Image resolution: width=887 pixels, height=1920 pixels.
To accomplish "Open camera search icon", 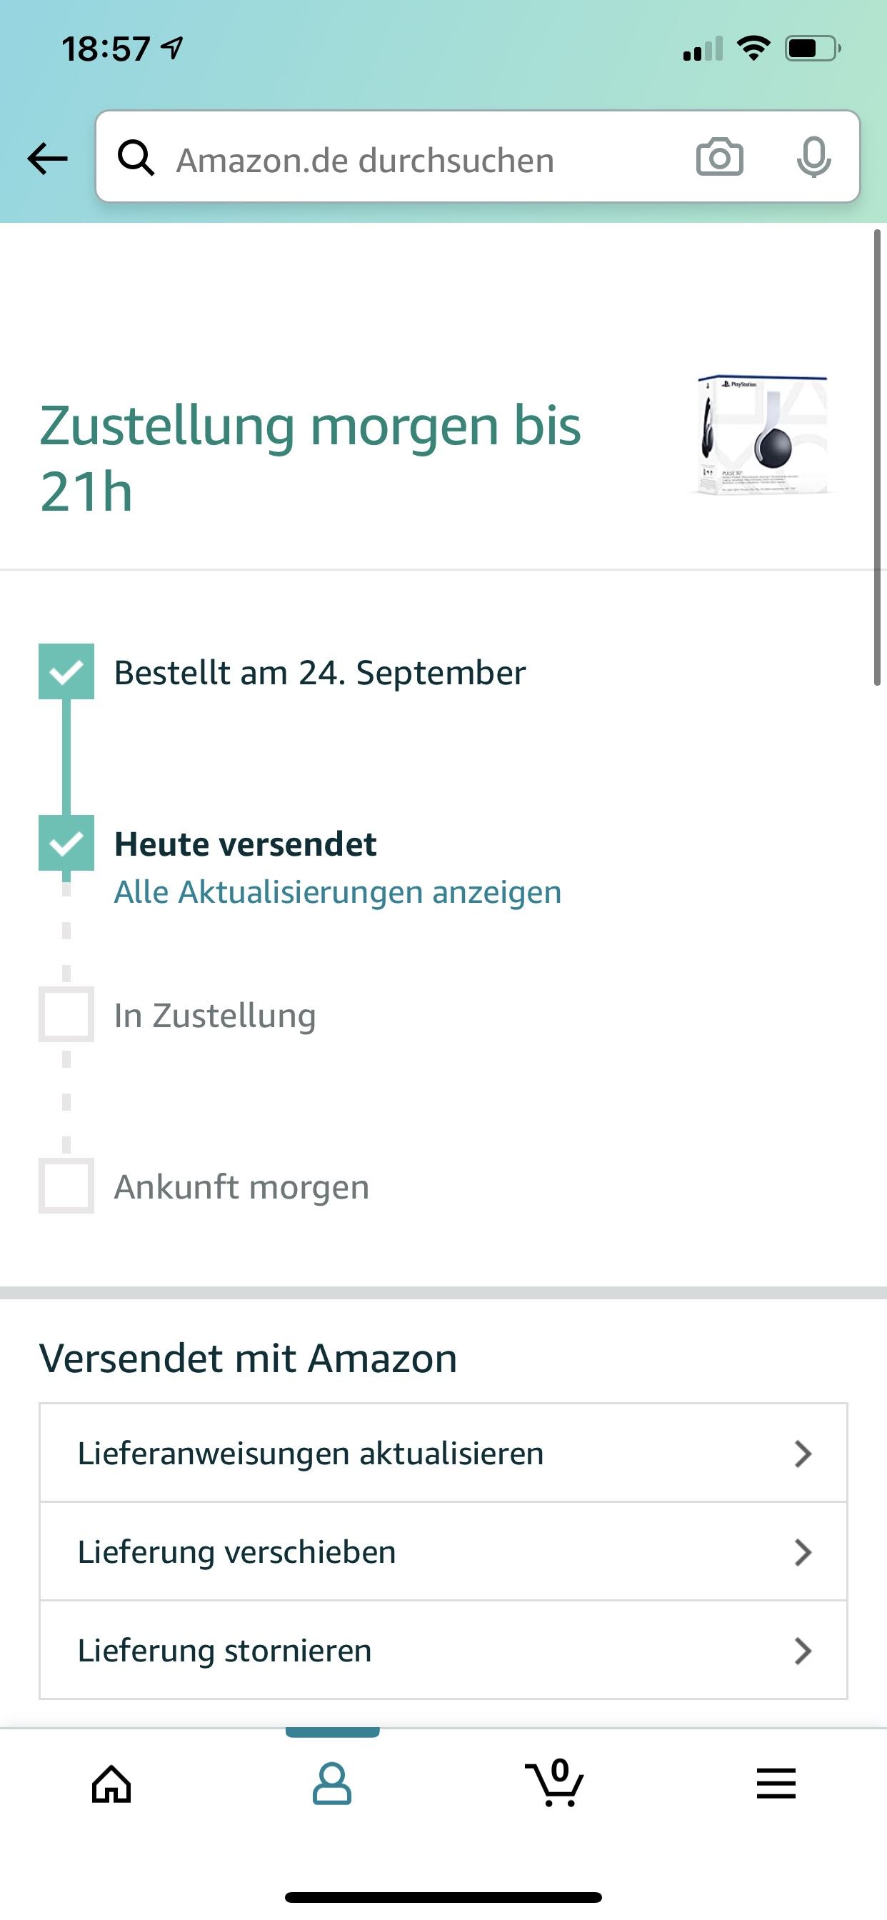I will [x=719, y=157].
